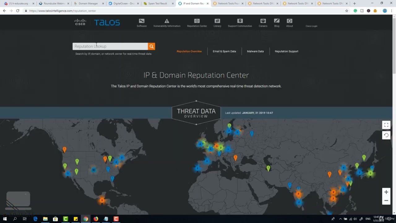Show hidden system tray icons

pos(340,219)
